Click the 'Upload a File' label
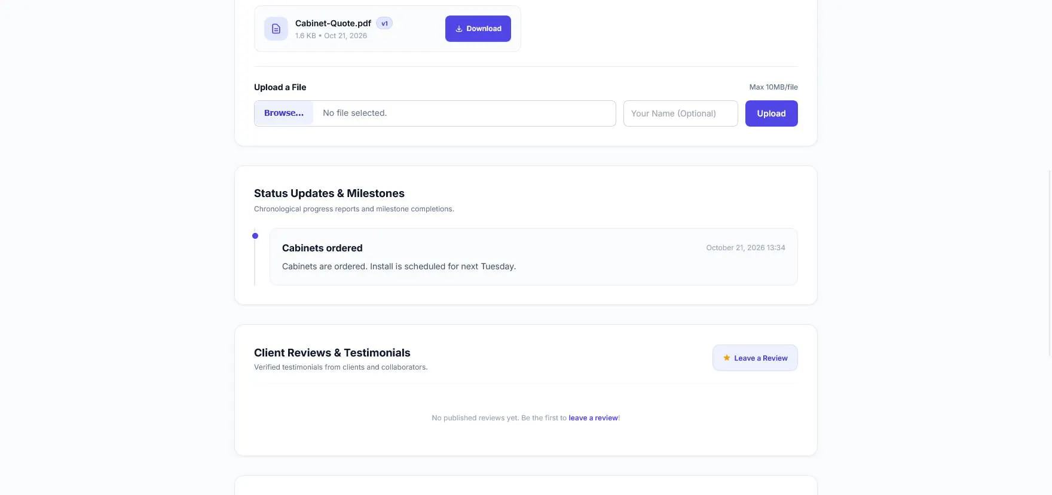Viewport: 1052px width, 495px height. [280, 87]
